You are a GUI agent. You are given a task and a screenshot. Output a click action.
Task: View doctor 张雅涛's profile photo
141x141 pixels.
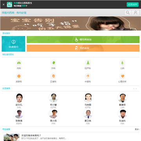click(x=19, y=114)
